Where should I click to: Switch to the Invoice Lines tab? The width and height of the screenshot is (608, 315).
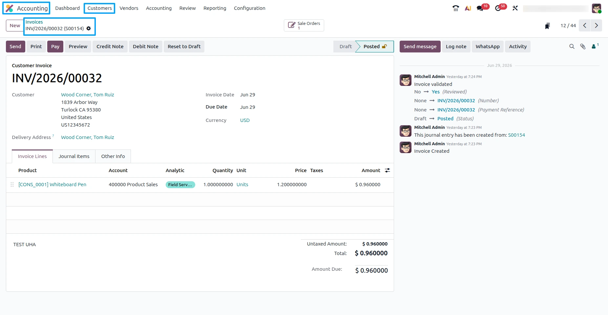32,156
